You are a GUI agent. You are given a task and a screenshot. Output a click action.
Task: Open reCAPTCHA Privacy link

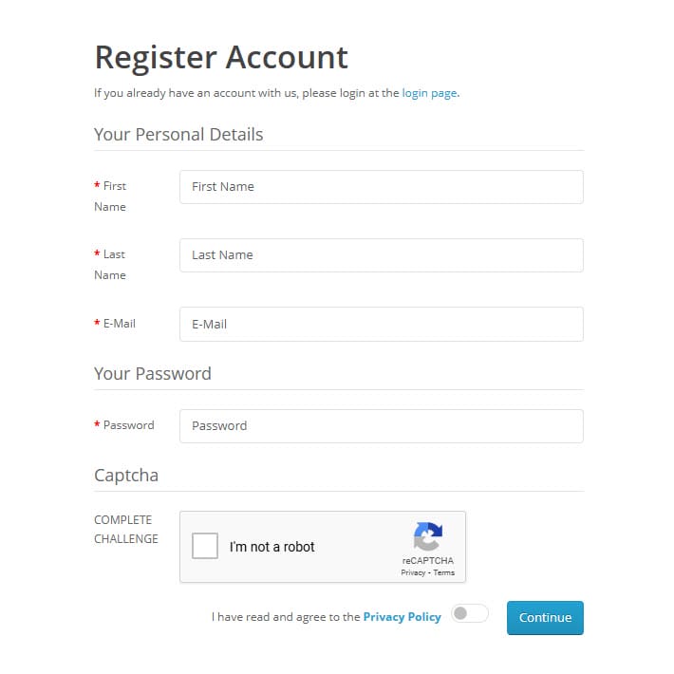(x=413, y=573)
